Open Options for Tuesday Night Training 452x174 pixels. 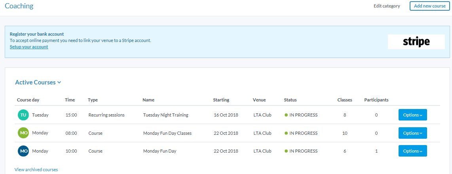pyautogui.click(x=412, y=115)
